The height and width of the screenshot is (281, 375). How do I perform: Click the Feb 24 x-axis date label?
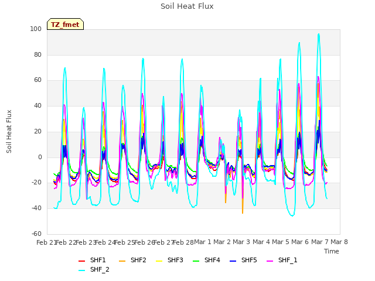105,242
